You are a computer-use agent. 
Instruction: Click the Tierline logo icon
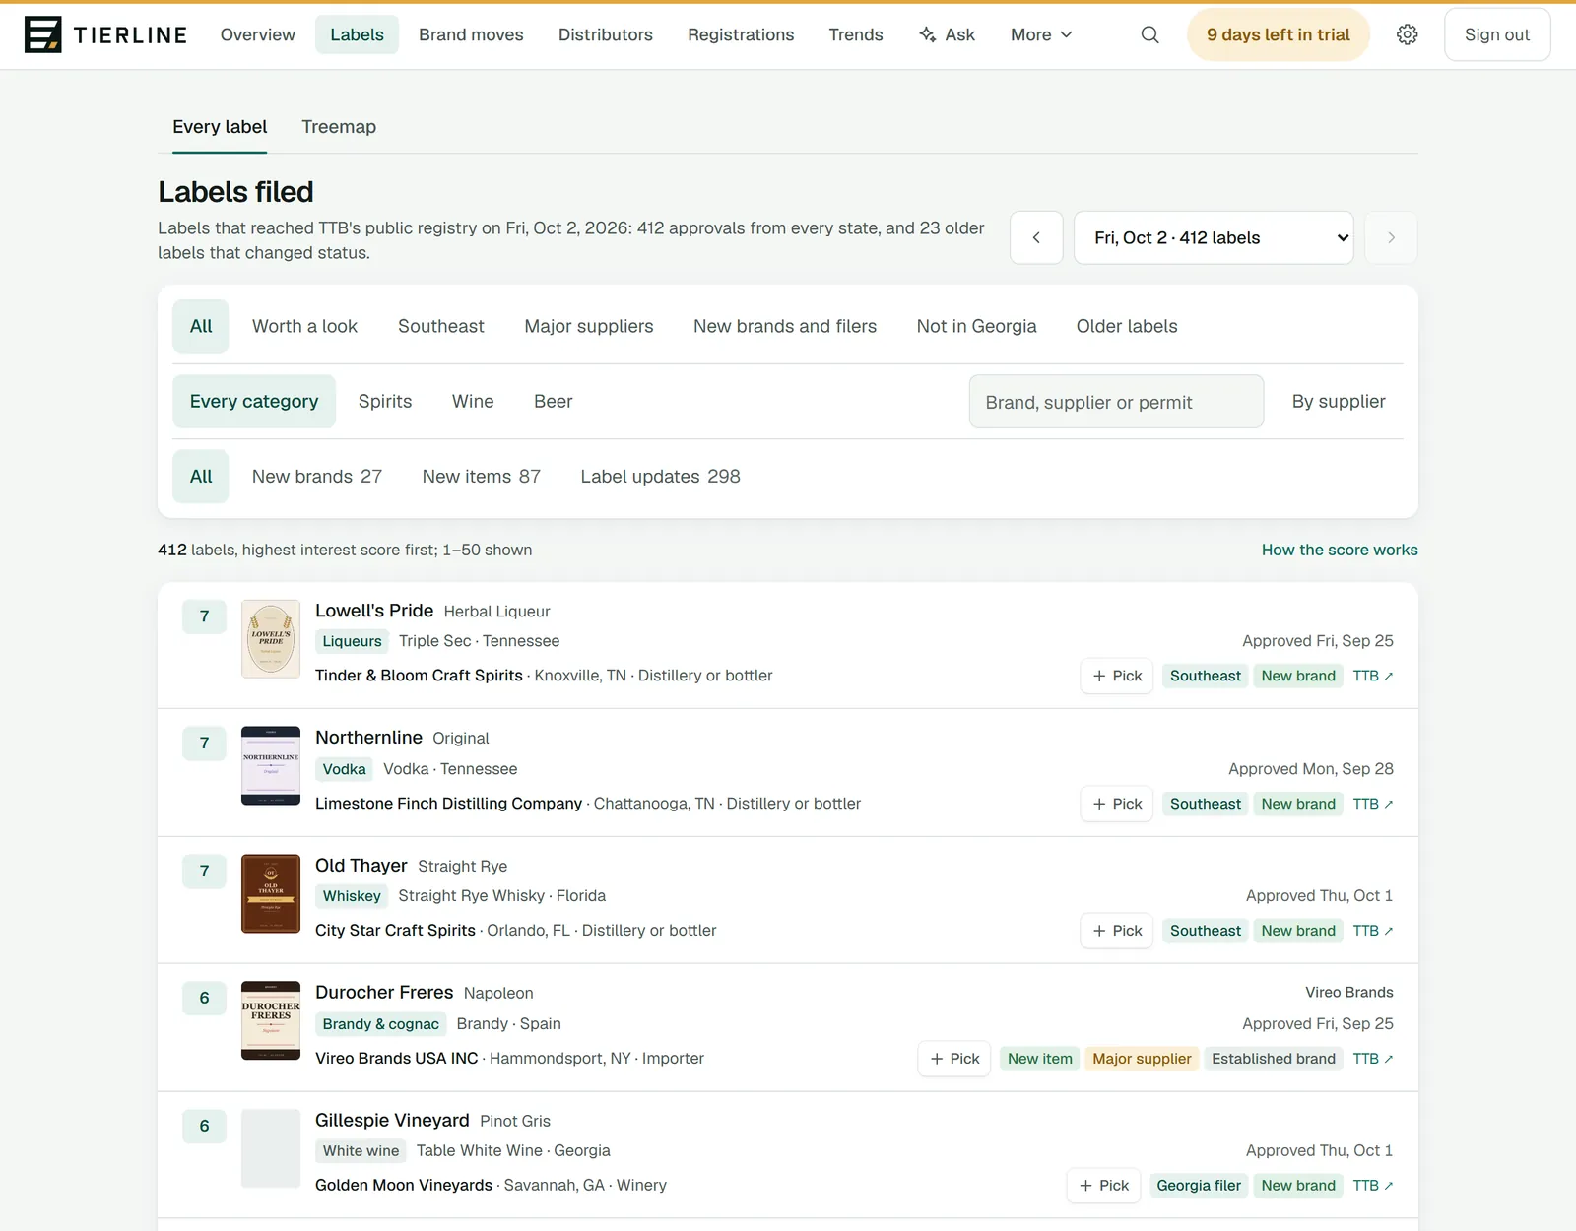42,34
